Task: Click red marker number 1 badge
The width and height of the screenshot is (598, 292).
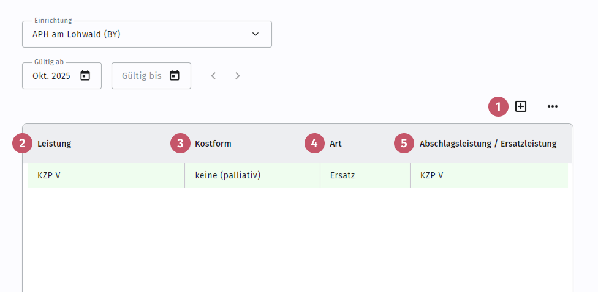Action: click(x=498, y=106)
